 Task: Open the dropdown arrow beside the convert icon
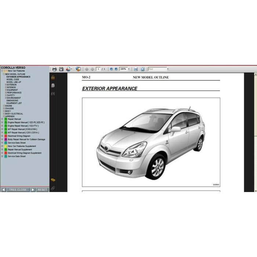(72, 69)
